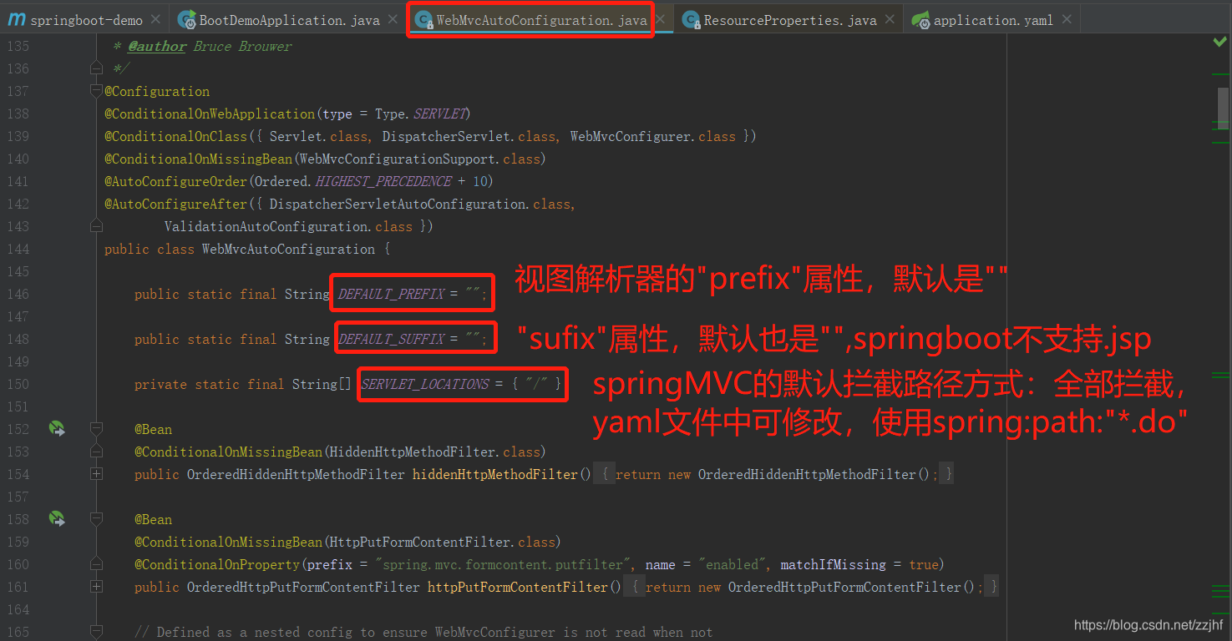Image resolution: width=1232 pixels, height=641 pixels.
Task: Click HIGHEST_PRECEDENCE in the @AutoConfigureOrder line
Action: tap(383, 181)
